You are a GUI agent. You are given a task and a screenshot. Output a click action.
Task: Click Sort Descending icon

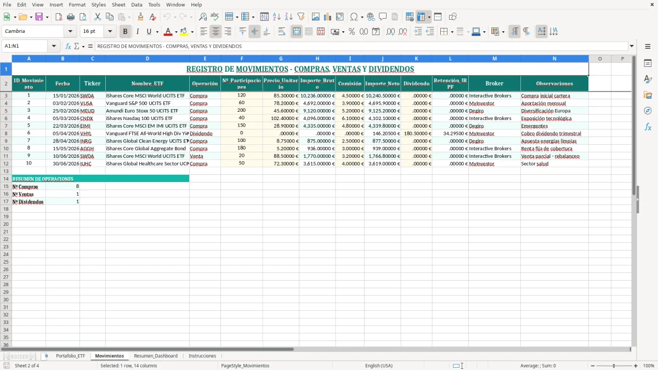click(288, 17)
